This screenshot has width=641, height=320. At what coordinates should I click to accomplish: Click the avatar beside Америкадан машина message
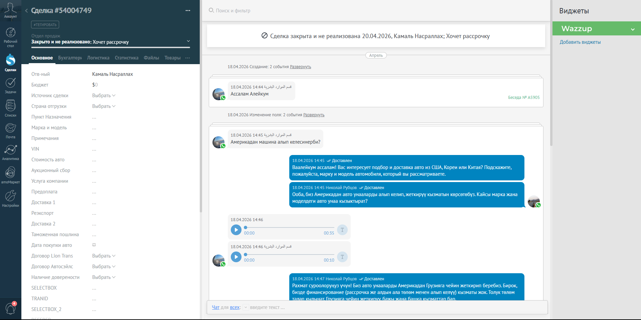(x=219, y=142)
